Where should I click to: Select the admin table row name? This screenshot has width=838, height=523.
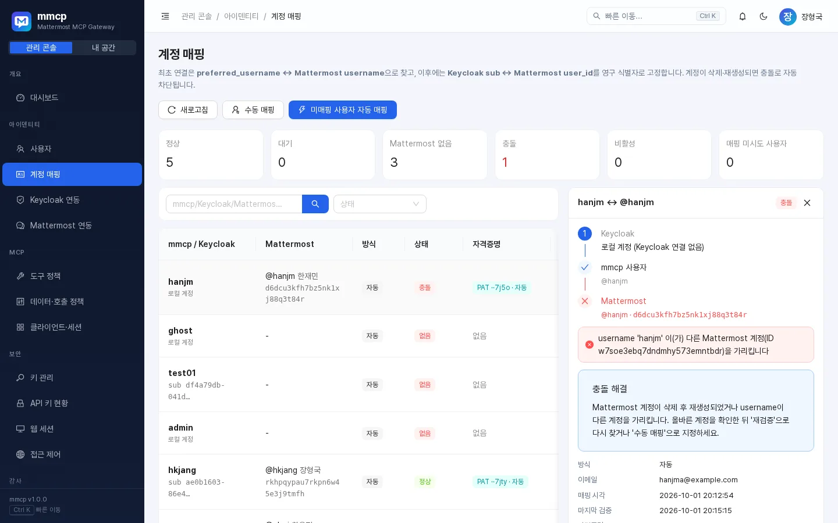(x=180, y=428)
